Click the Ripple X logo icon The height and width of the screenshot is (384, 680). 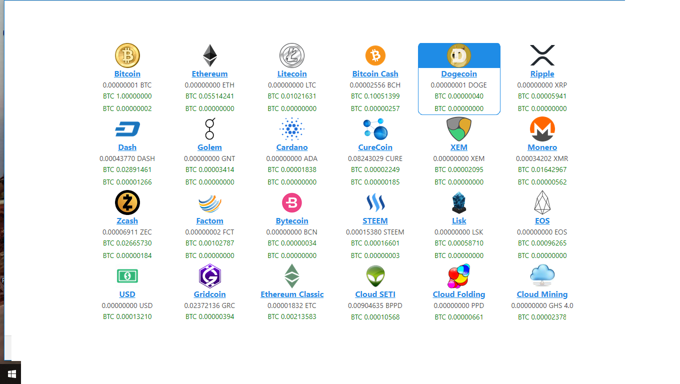542,55
